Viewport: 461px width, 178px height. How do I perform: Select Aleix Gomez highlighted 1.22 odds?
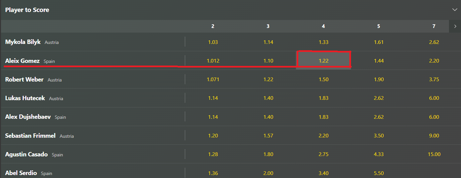[323, 61]
